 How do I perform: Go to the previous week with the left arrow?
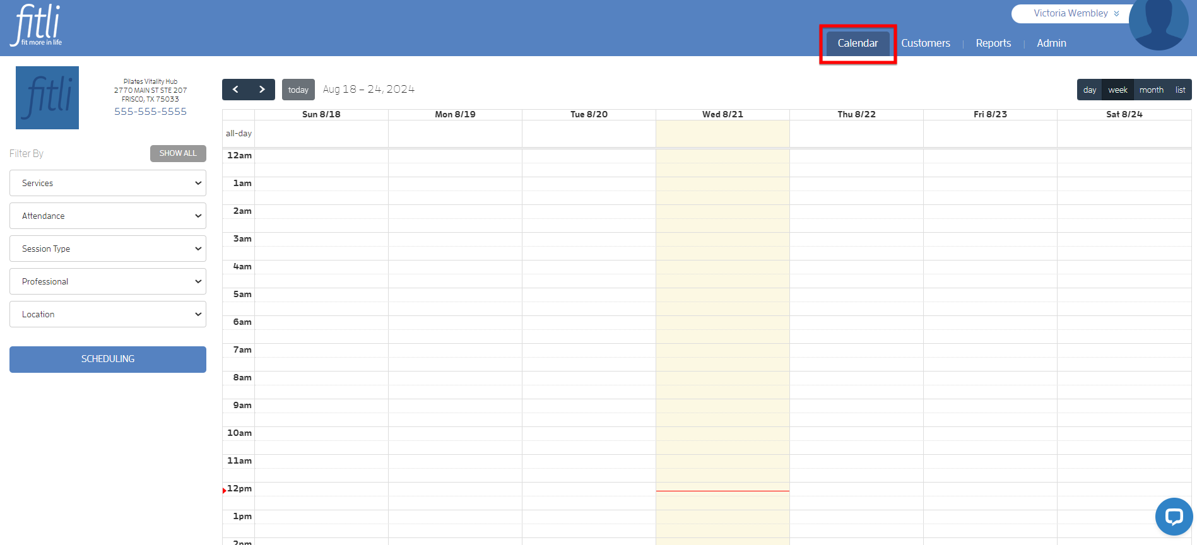tap(235, 90)
